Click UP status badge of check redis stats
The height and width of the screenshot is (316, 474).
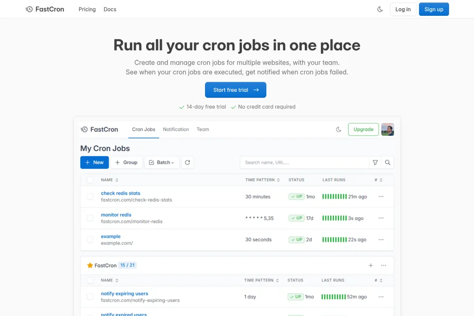(296, 197)
